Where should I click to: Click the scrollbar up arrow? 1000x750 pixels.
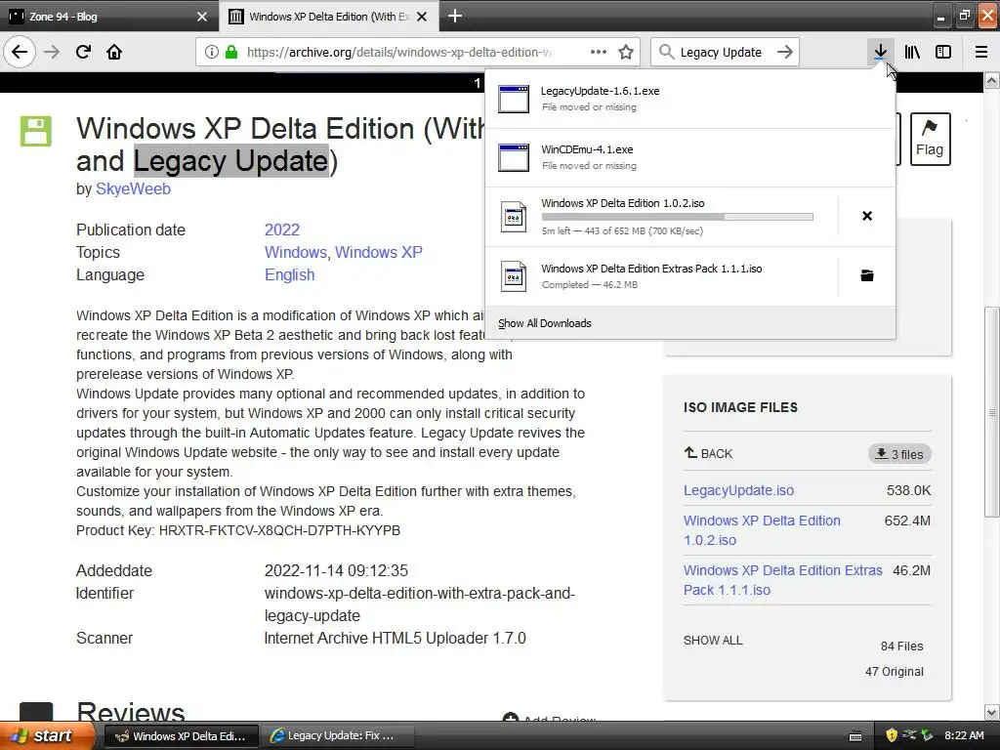(x=992, y=80)
